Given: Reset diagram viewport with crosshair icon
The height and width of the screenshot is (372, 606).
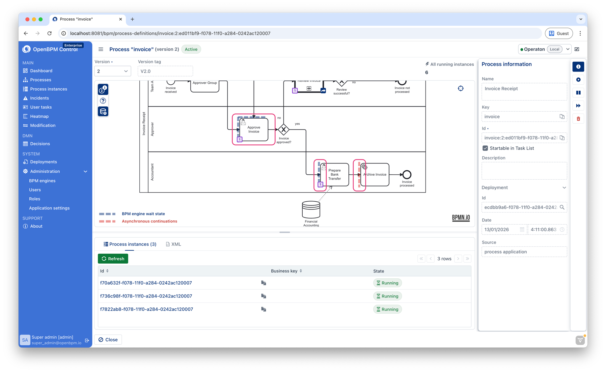Looking at the screenshot, I should (460, 88).
